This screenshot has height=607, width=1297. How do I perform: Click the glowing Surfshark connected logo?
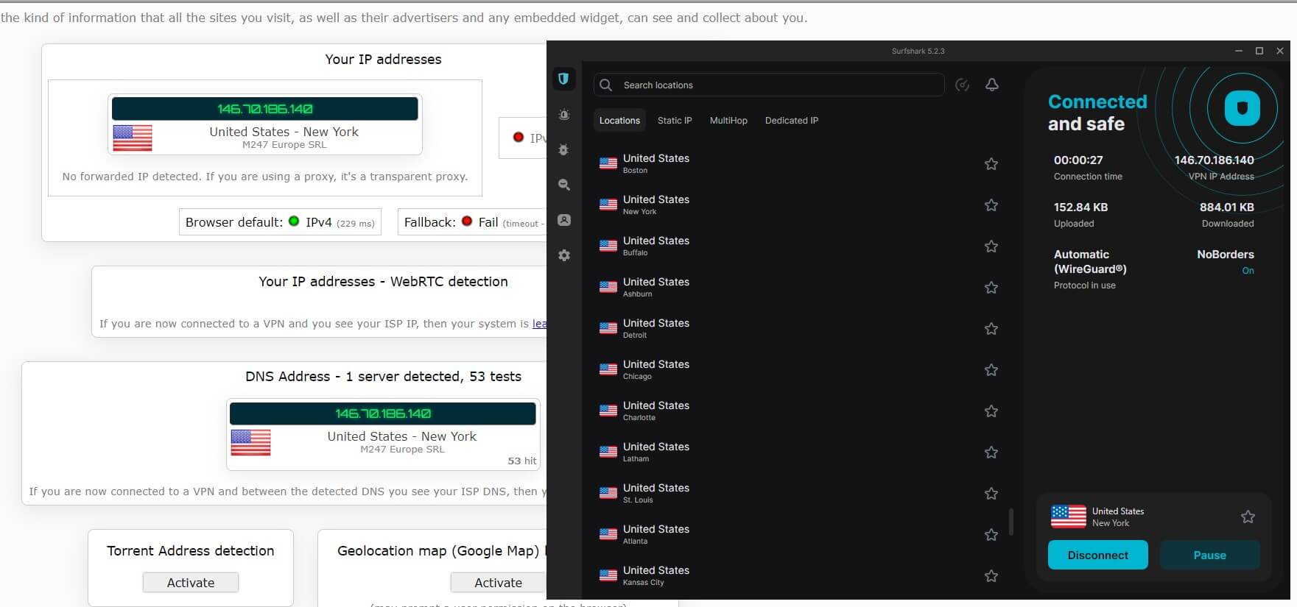coord(1242,108)
